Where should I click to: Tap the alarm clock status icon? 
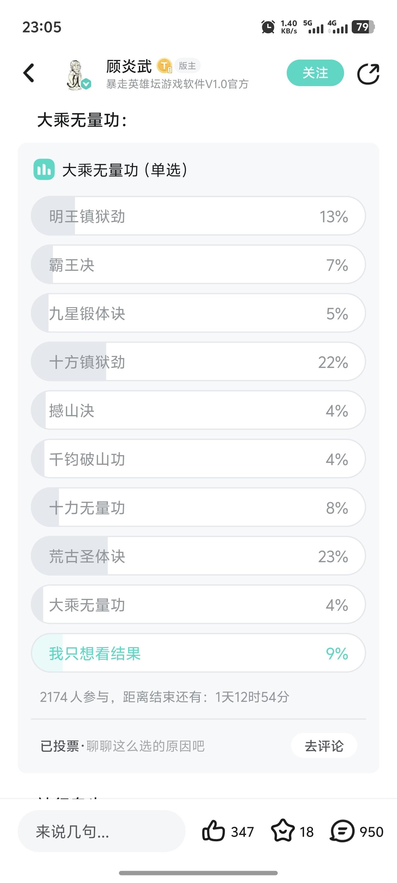[268, 27]
